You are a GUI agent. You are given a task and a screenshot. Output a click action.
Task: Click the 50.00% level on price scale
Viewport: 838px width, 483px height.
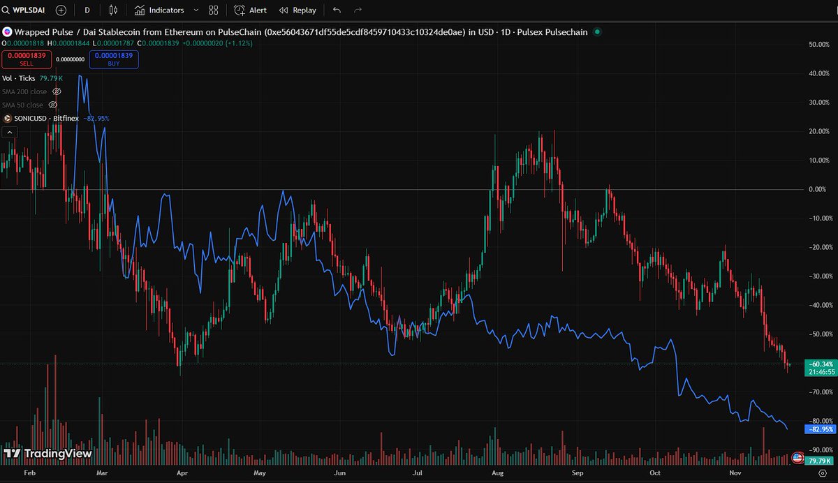pos(818,45)
